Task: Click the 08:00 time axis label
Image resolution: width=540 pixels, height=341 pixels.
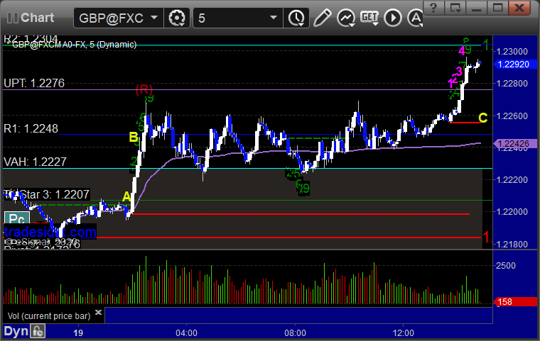Action: (295, 332)
